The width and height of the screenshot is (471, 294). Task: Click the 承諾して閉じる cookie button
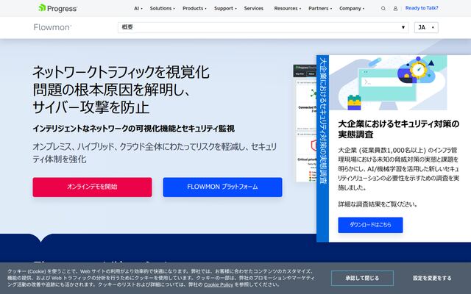[362, 278]
